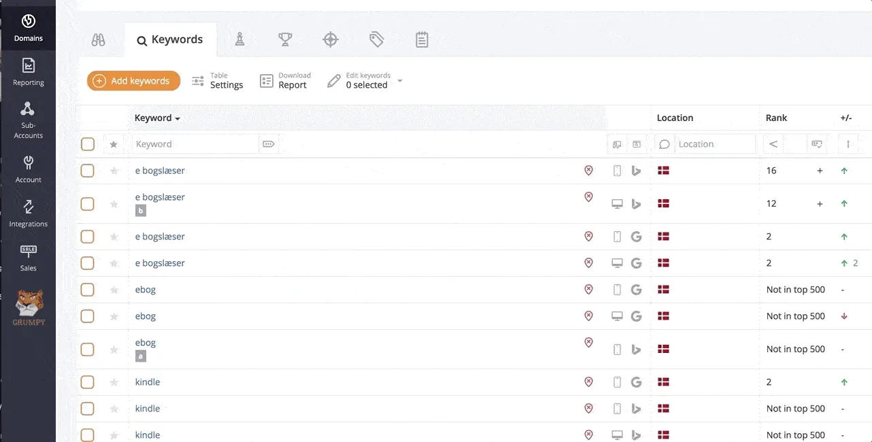
Task: Expand the Edit keywords dropdown arrow
Action: [399, 80]
